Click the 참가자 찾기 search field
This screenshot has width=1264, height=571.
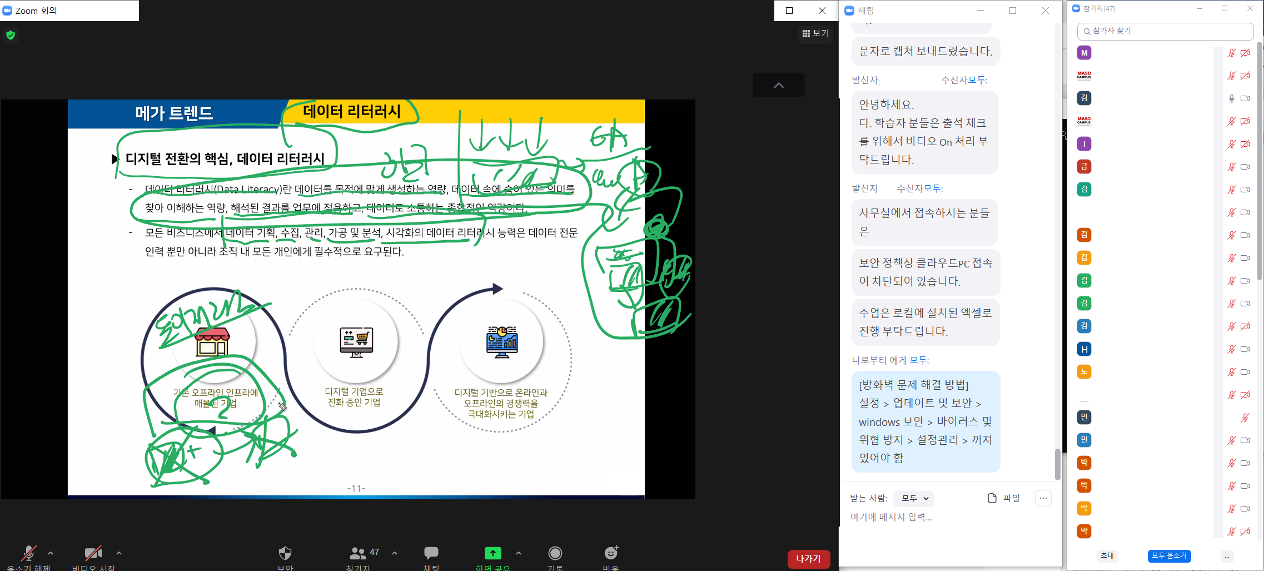point(1165,31)
